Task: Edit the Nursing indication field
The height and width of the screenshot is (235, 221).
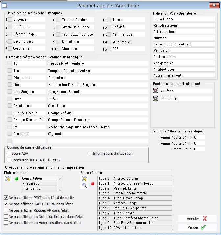Action: pos(184,38)
